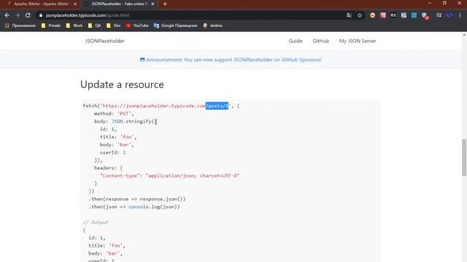The height and width of the screenshot is (262, 467).
Task: Open the Dev bookmarks folder
Action: pyautogui.click(x=114, y=25)
